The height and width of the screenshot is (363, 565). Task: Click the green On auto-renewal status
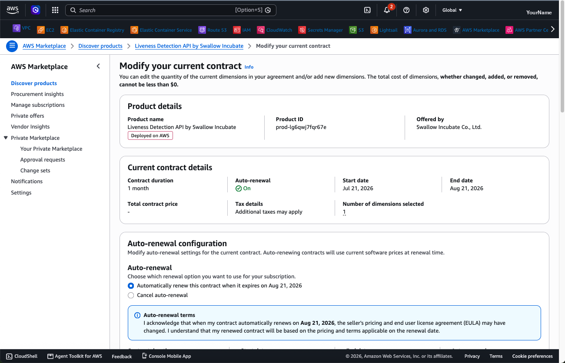(x=243, y=188)
